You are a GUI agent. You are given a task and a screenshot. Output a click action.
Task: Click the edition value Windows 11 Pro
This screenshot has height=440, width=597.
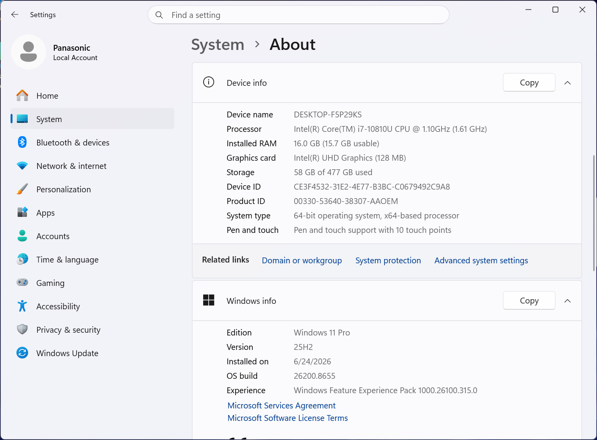point(322,332)
